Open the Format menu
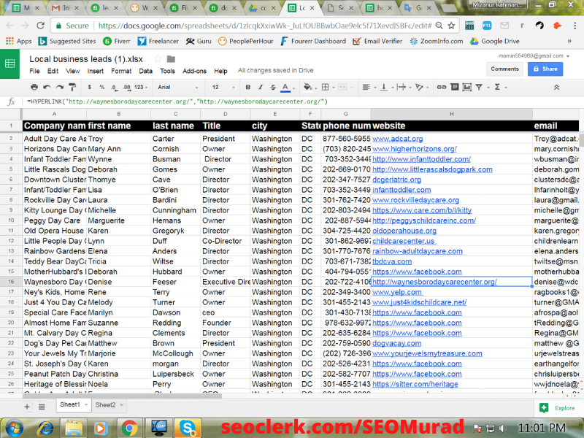Image resolution: width=584 pixels, height=438 pixels. click(x=121, y=71)
